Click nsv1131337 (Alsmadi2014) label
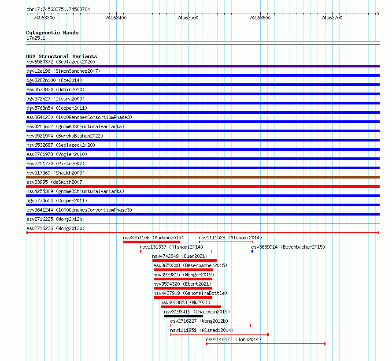 coord(171,247)
